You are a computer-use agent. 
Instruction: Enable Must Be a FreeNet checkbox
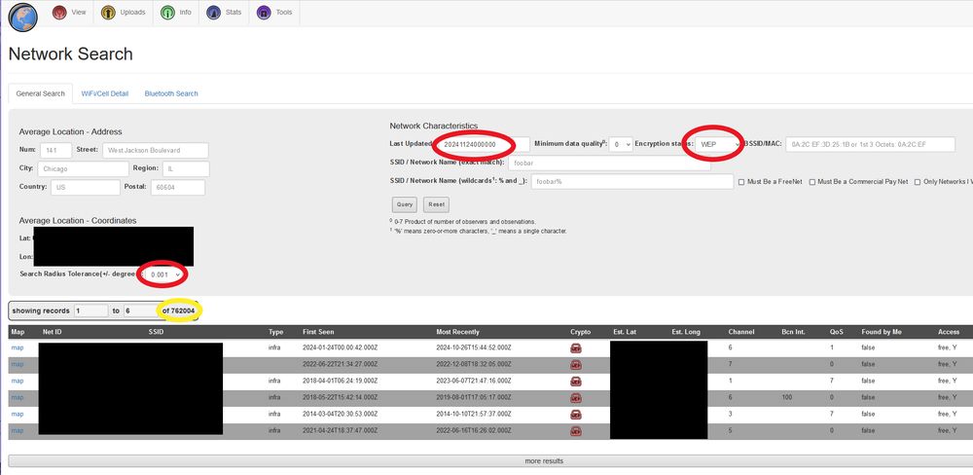741,182
